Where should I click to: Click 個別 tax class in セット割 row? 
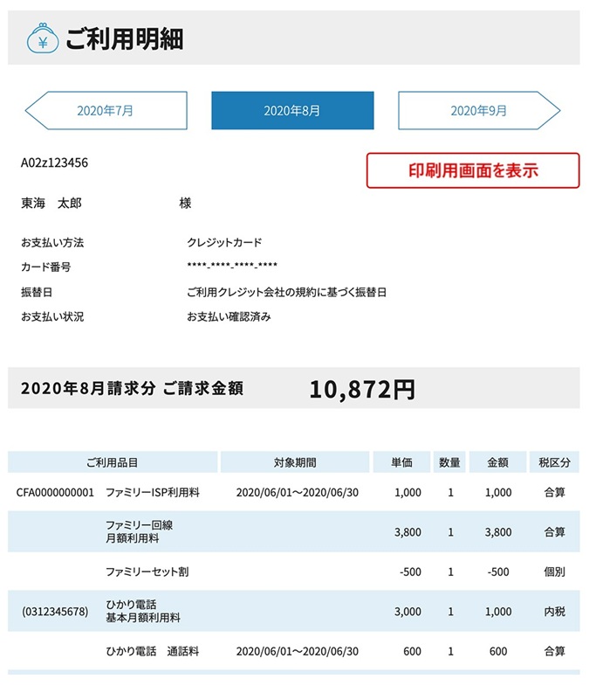pyautogui.click(x=554, y=572)
